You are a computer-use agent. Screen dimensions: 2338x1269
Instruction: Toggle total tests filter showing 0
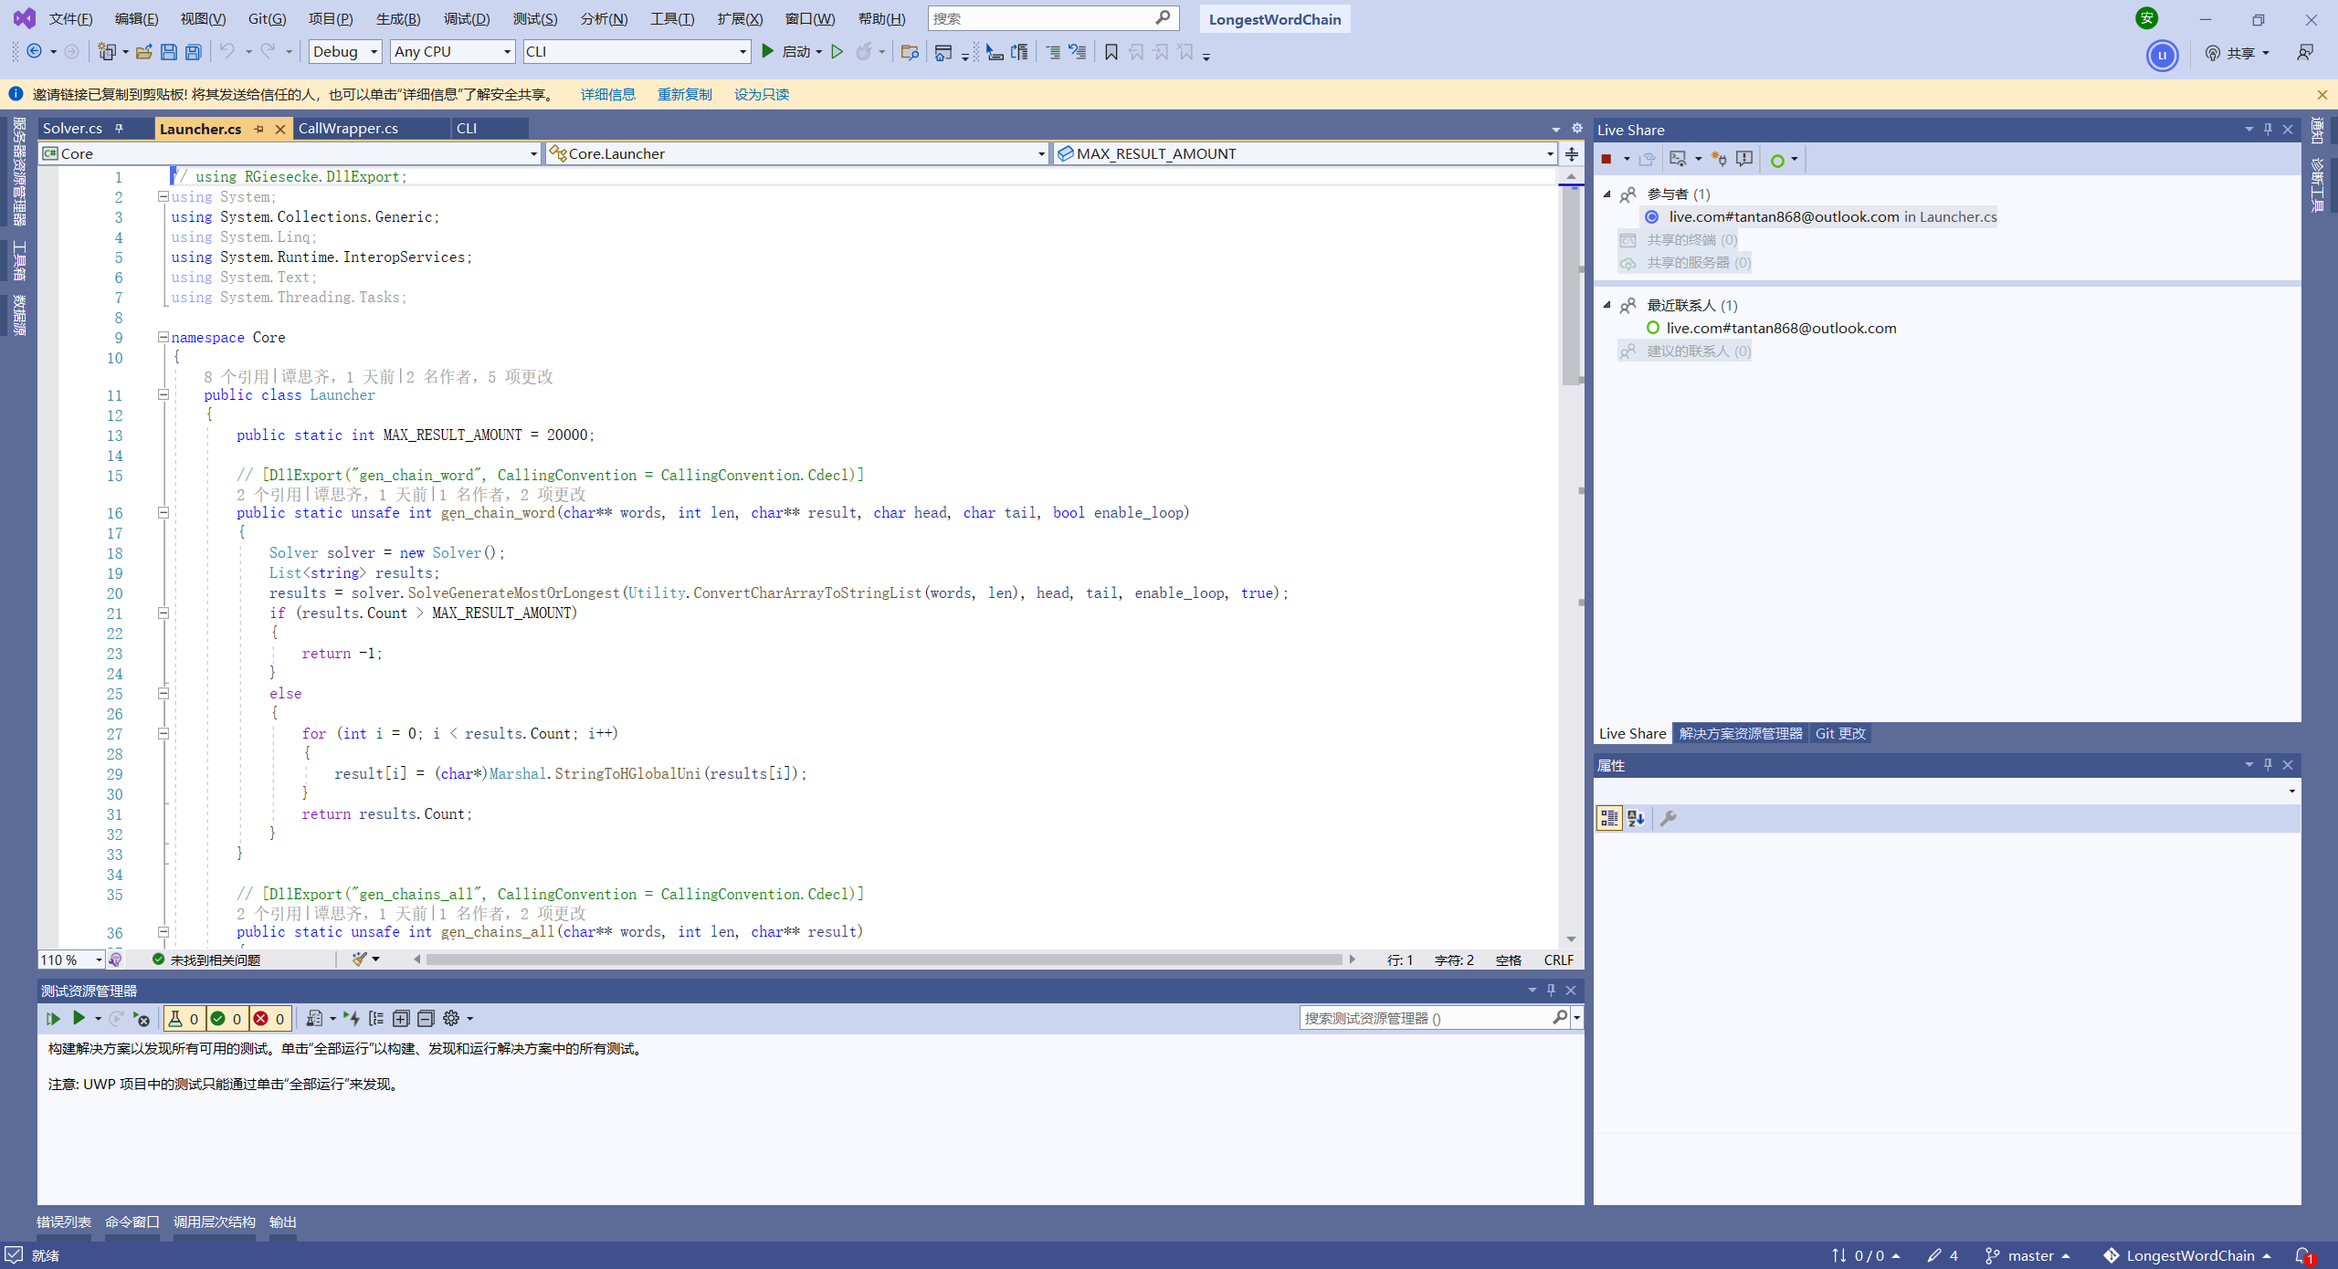pos(184,1018)
